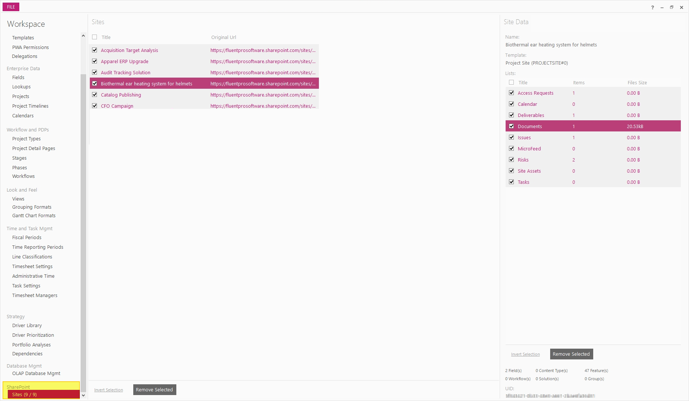
Task: Click Remove Selected below Sites list
Action: [154, 389]
